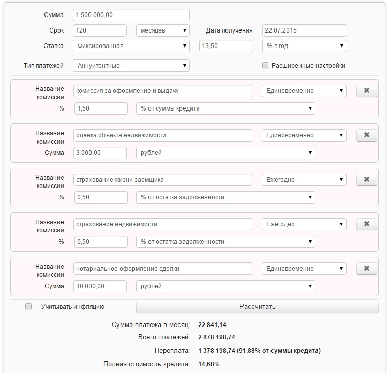Viewport: 391px width, 373px height.
Task: Remove the 'комиссия за оформление и выдачу' commission row
Action: tap(366, 91)
